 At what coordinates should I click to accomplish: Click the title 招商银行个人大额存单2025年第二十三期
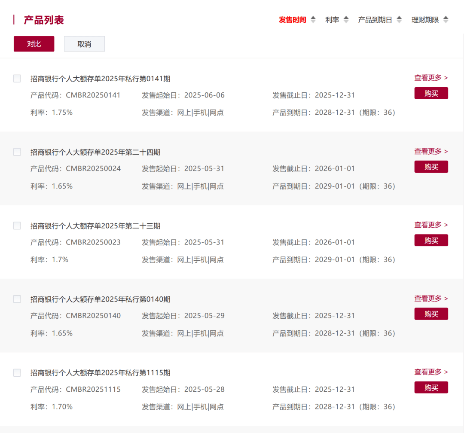pos(95,226)
